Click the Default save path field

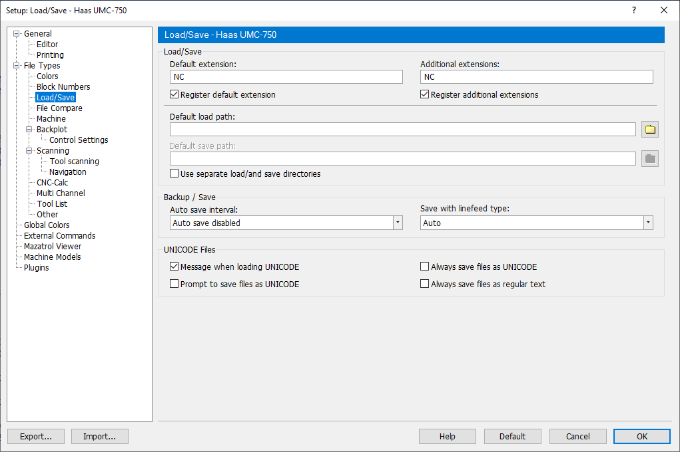pos(403,158)
